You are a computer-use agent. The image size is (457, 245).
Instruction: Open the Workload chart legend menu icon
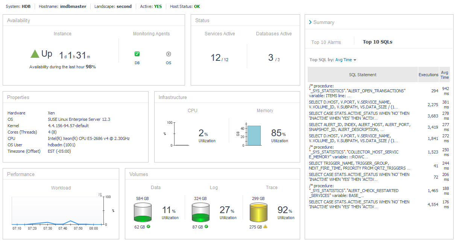click(x=100, y=194)
